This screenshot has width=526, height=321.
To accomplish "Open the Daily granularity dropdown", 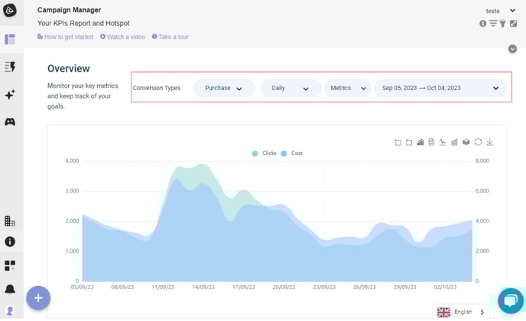I will point(291,88).
